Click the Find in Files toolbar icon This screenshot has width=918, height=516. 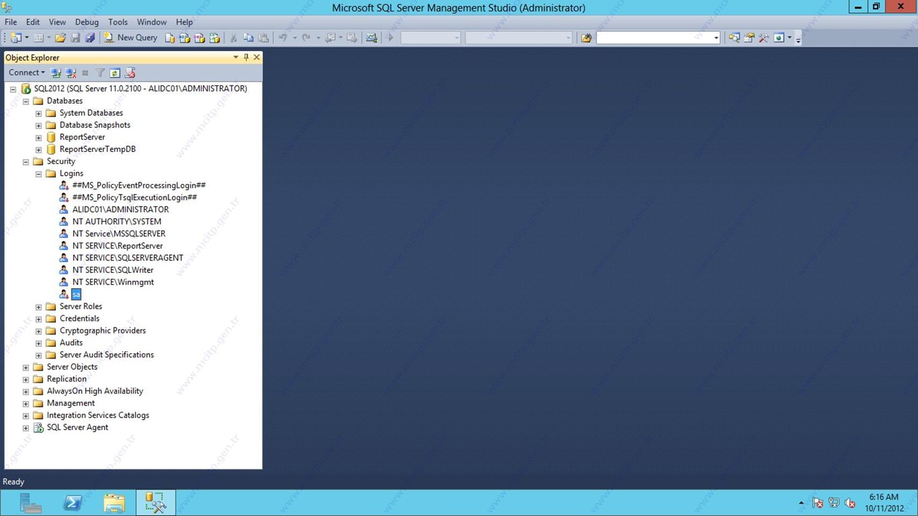[586, 38]
